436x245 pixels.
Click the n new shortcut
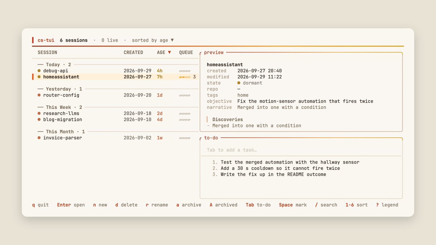[100, 205]
